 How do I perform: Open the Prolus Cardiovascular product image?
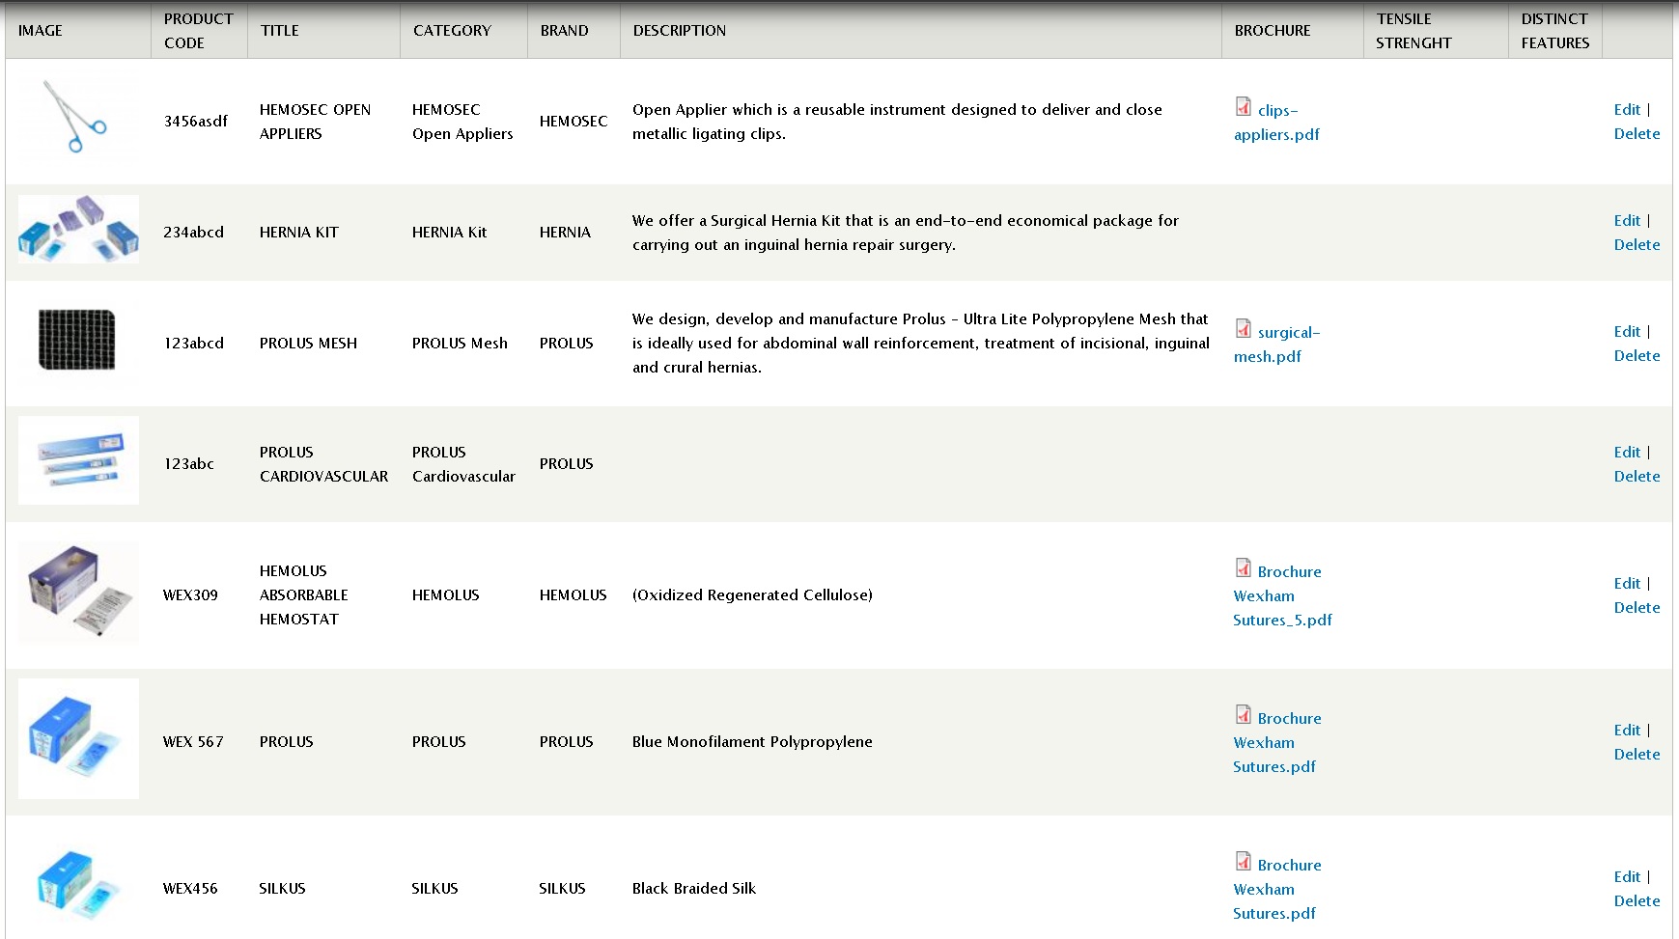point(78,460)
